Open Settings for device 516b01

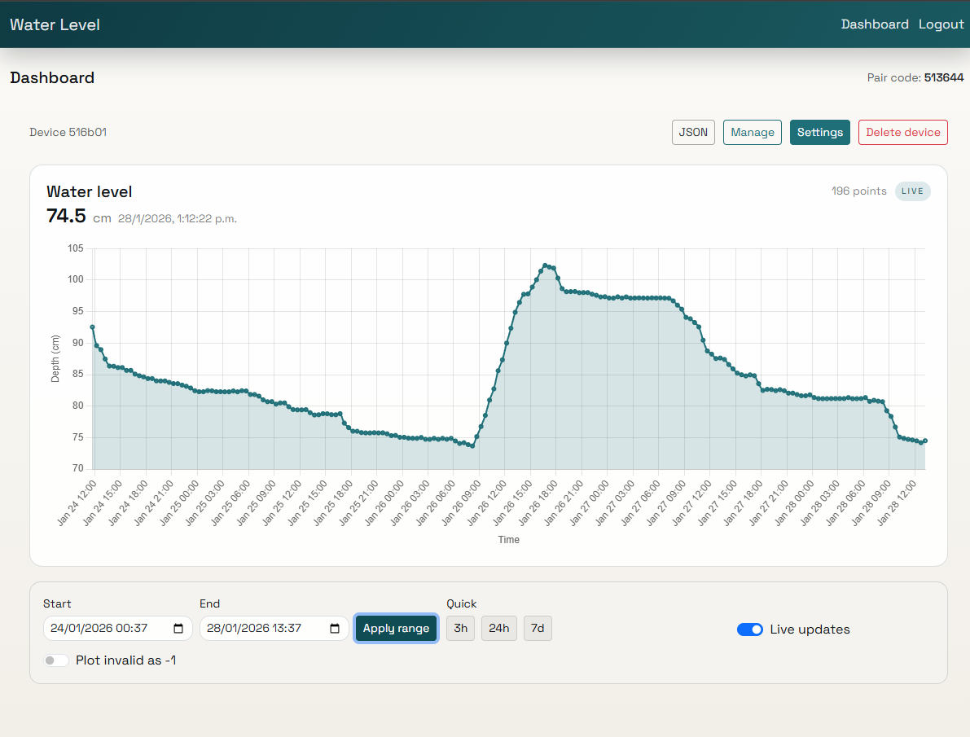[x=819, y=132]
